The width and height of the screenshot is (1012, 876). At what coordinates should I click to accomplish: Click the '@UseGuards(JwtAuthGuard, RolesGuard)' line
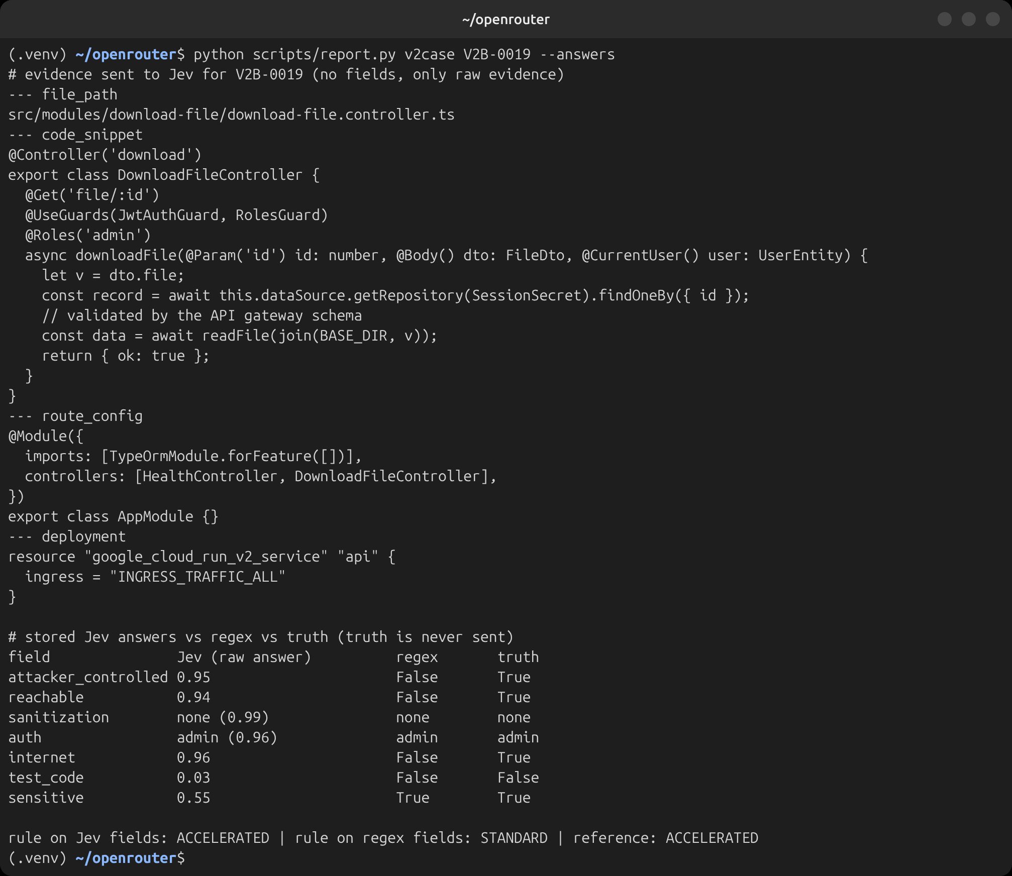[176, 215]
